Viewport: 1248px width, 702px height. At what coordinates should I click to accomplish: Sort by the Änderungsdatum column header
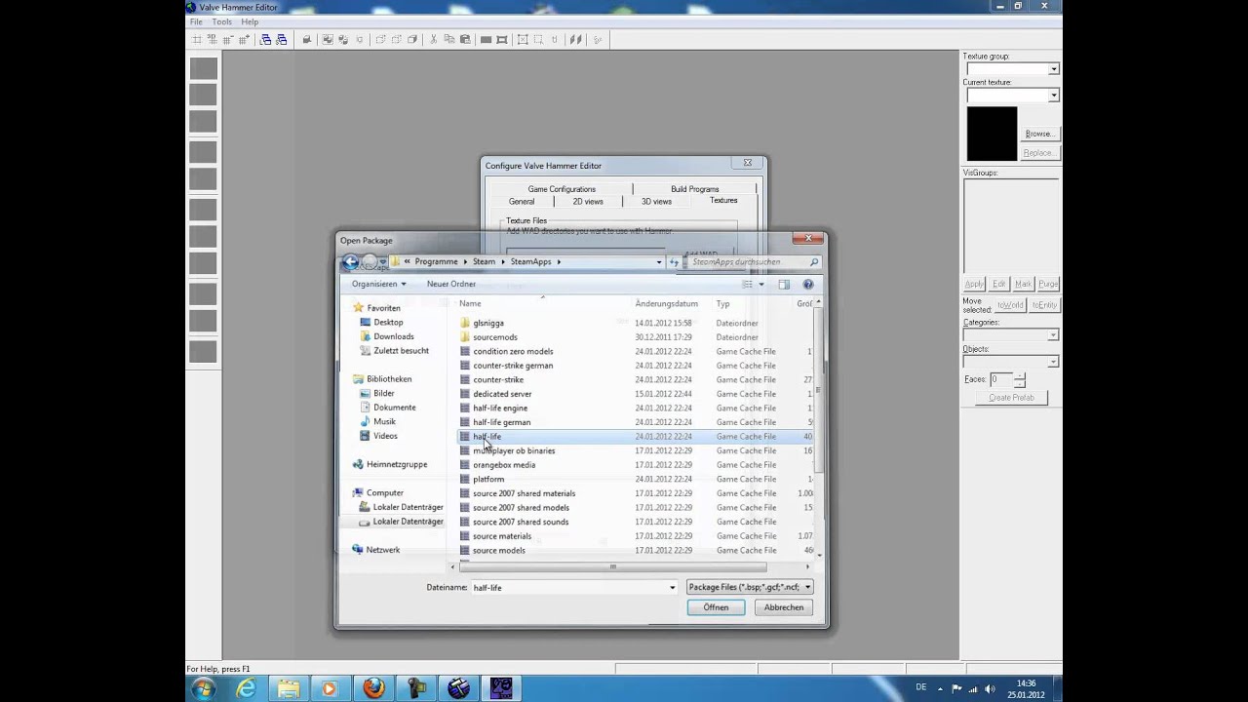click(667, 304)
